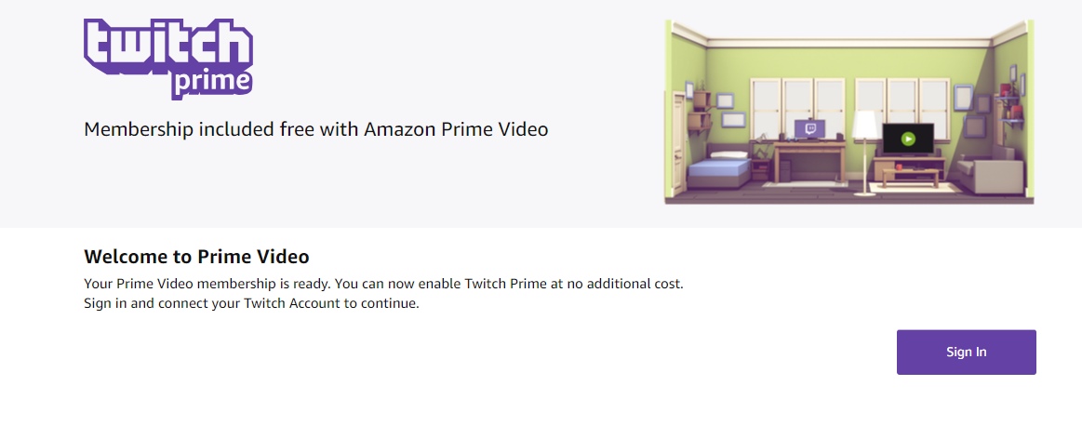Select the black TV screen

907,139
